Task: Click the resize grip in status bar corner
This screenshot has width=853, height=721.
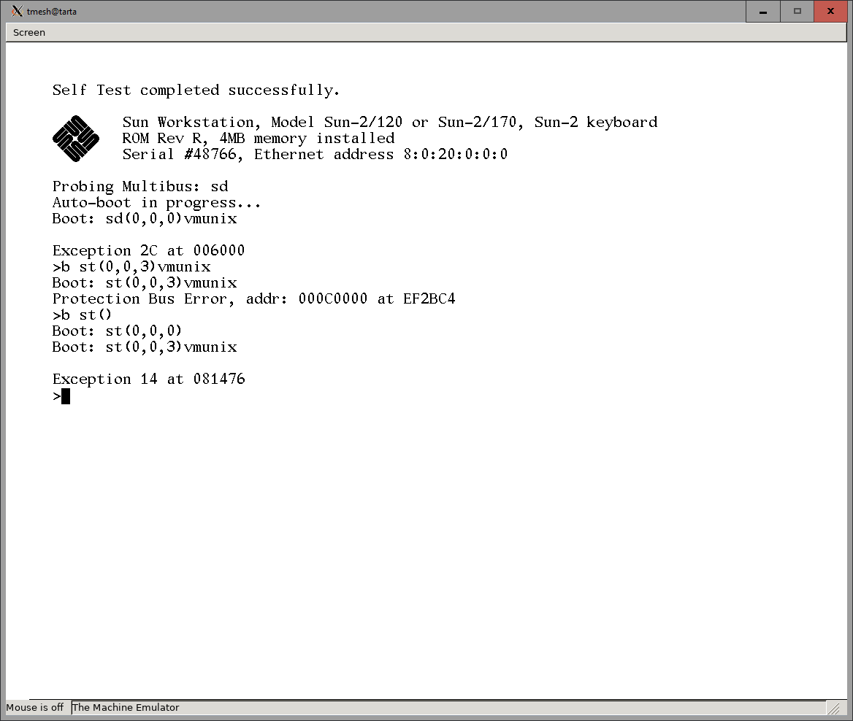Action: click(833, 708)
